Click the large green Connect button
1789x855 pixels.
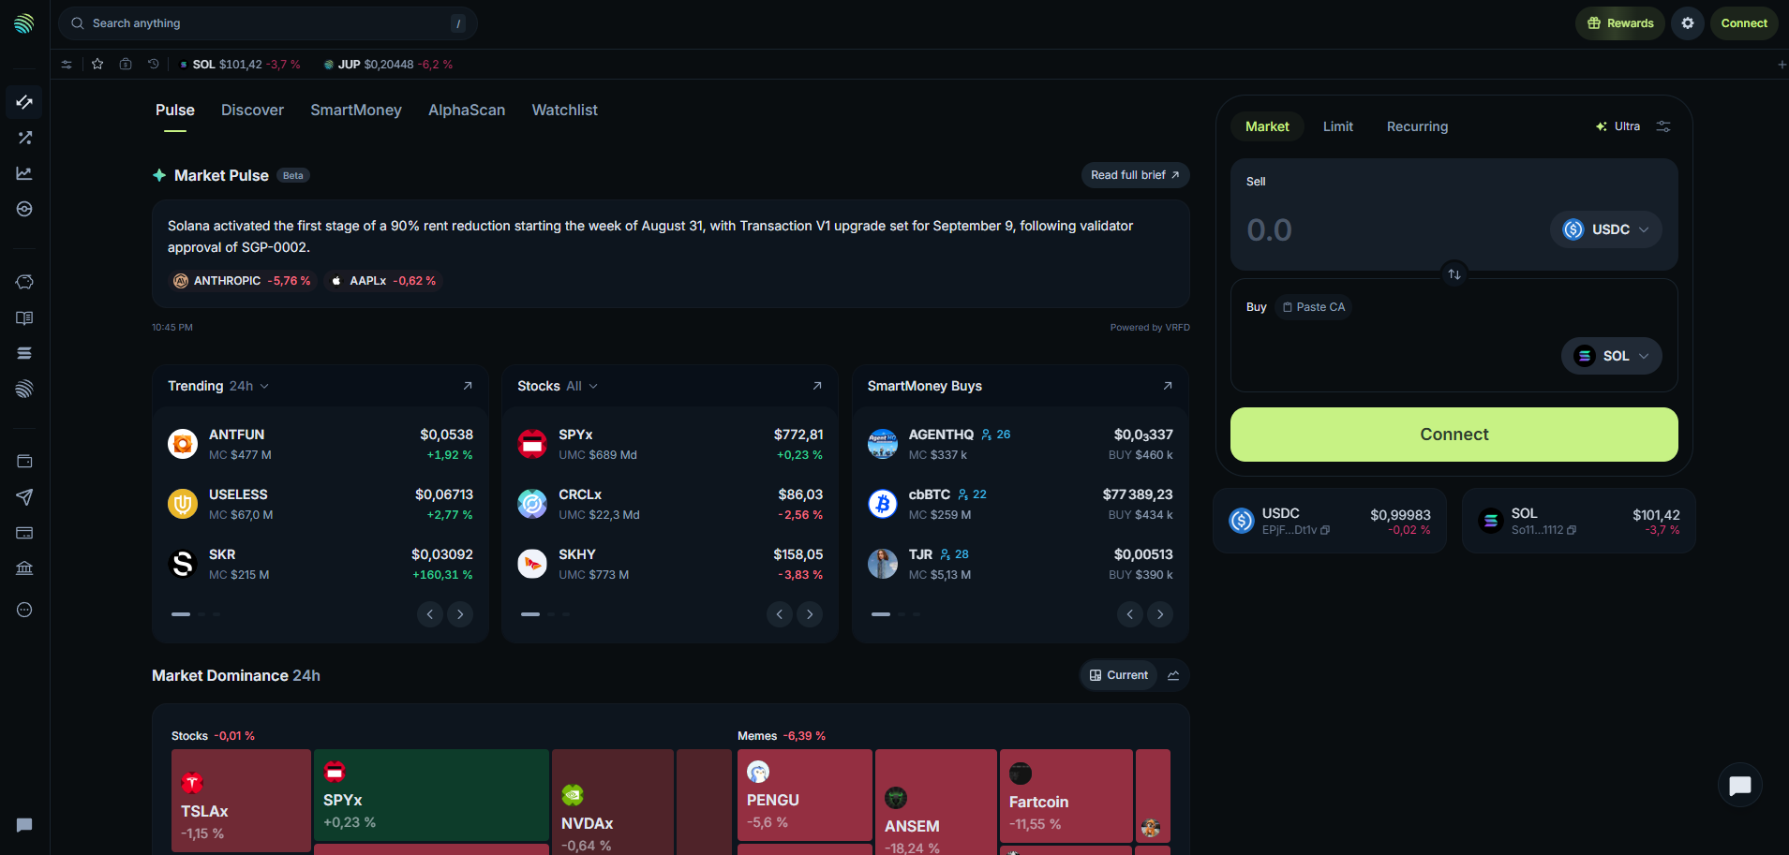tap(1454, 435)
